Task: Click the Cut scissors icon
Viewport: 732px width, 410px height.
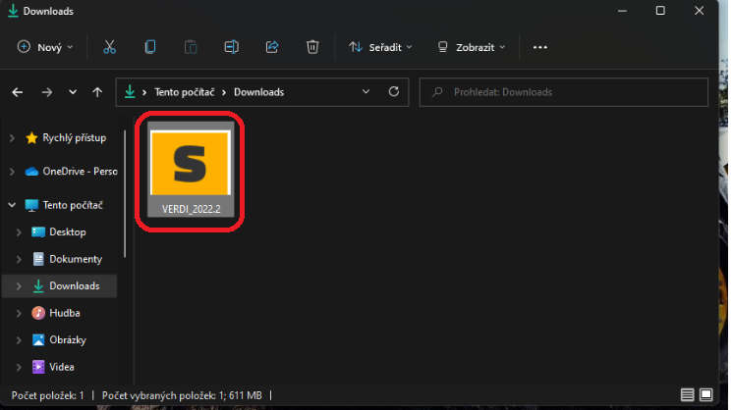Action: pyautogui.click(x=109, y=47)
